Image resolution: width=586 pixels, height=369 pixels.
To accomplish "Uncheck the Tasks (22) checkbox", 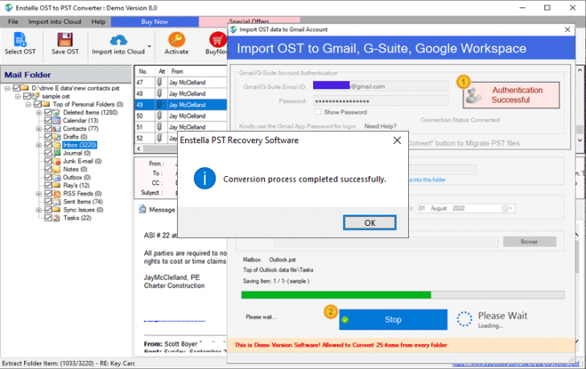I will point(47,218).
